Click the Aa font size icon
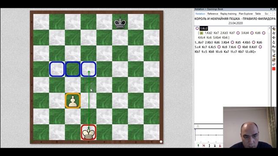This screenshot has height=156, width=278. pyautogui.click(x=274, y=46)
